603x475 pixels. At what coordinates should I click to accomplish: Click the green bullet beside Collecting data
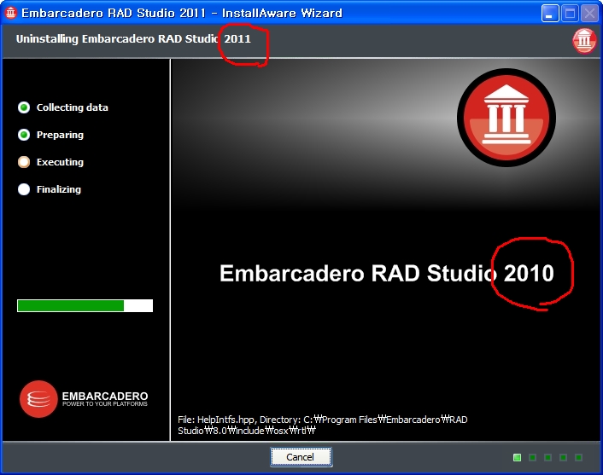click(x=24, y=107)
